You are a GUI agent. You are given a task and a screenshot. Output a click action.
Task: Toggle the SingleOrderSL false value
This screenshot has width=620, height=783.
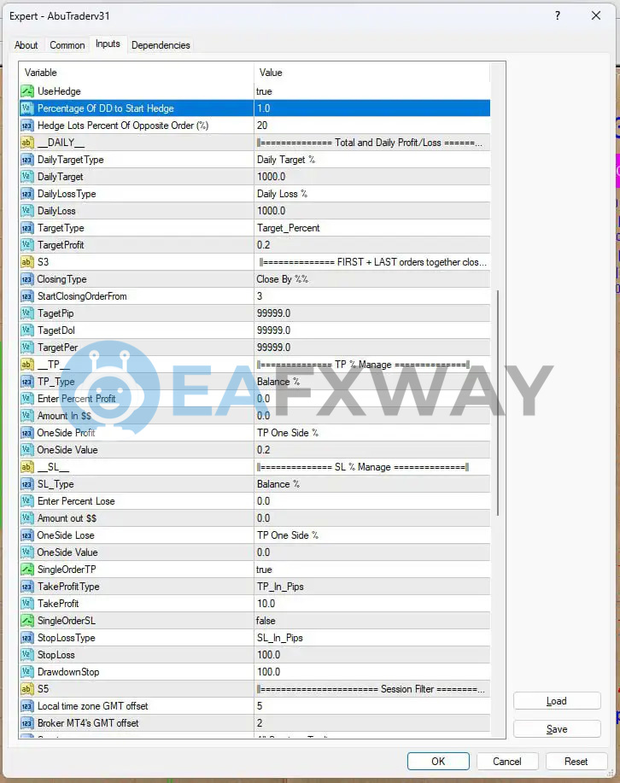(x=371, y=621)
